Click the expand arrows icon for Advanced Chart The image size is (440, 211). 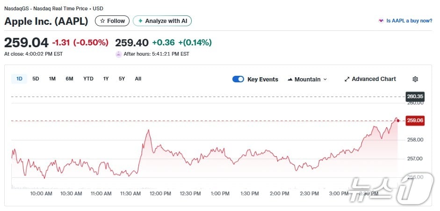(x=347, y=79)
